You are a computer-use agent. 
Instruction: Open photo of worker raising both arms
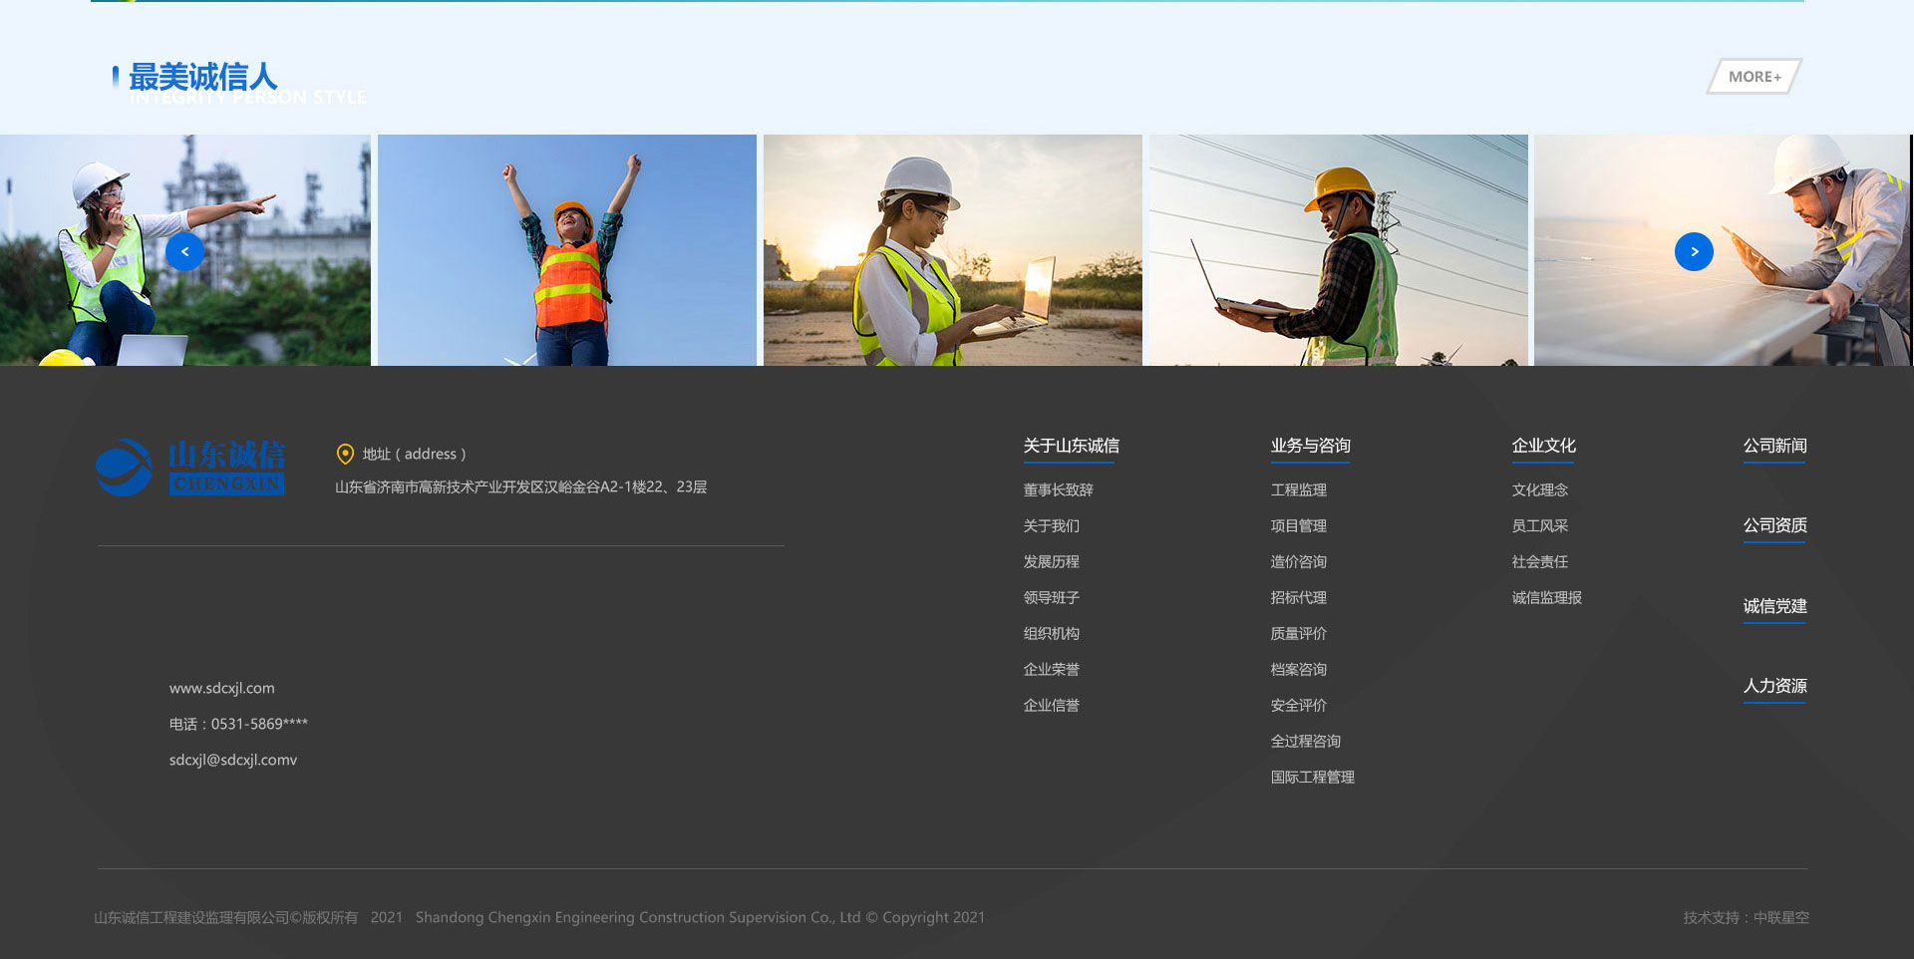click(x=566, y=250)
